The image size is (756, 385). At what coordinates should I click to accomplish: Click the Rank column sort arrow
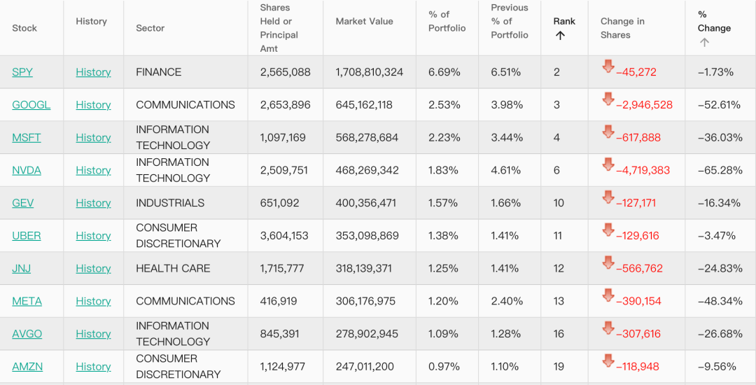pyautogui.click(x=560, y=36)
